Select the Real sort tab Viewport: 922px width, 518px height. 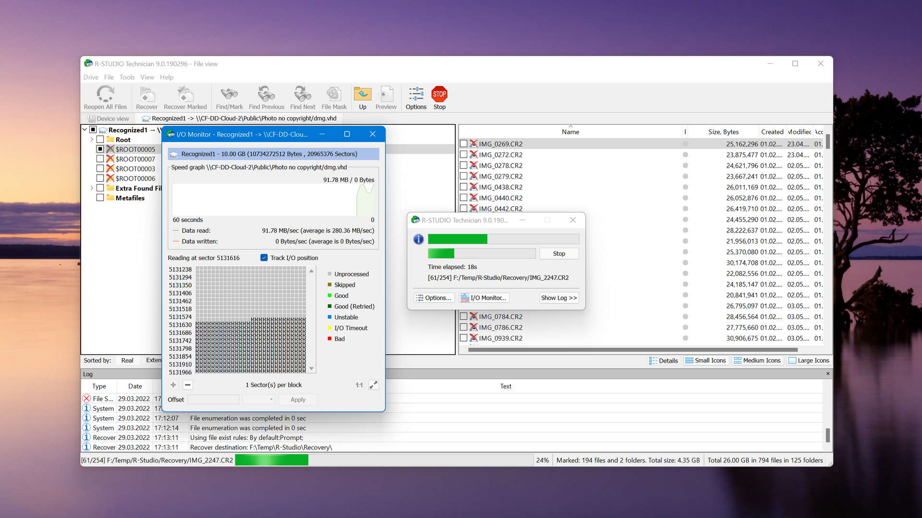[x=127, y=360]
